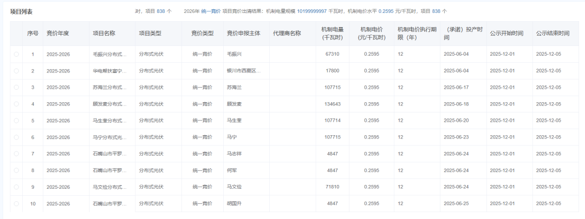Click the 公示开始时间 column header
The image size is (585, 219).
(x=506, y=34)
